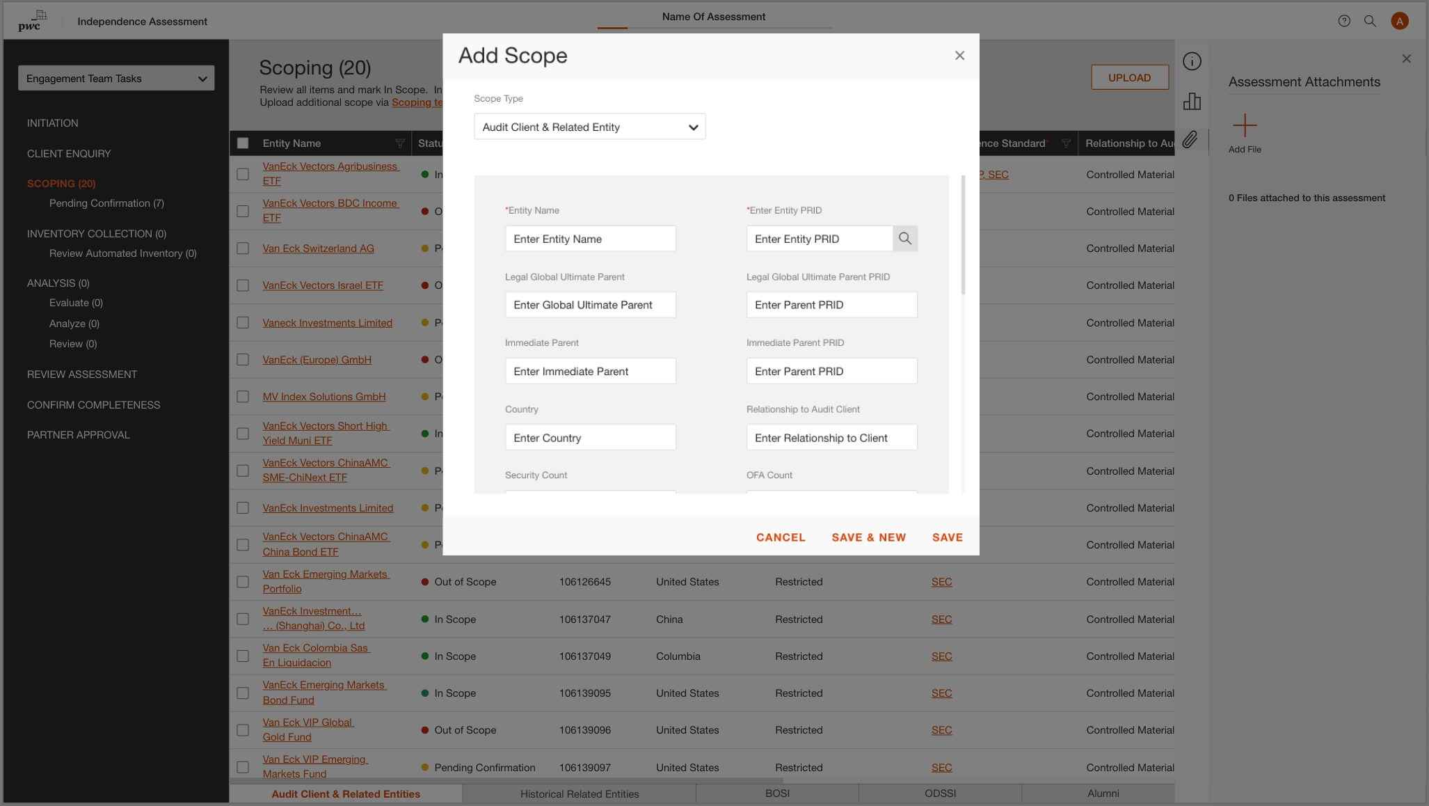Viewport: 1429px width, 806px height.
Task: Click CANCEL in Add Scope dialog
Action: pyautogui.click(x=780, y=537)
